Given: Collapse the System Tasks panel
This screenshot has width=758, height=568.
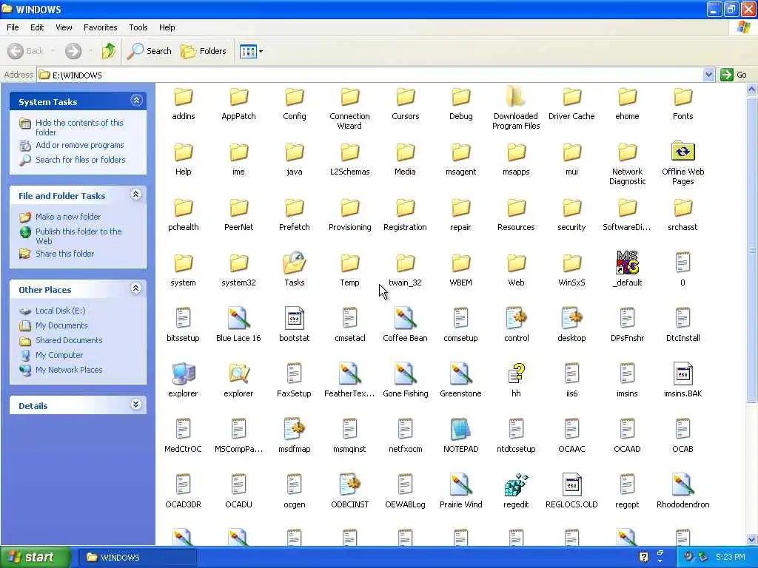Looking at the screenshot, I should tap(136, 101).
